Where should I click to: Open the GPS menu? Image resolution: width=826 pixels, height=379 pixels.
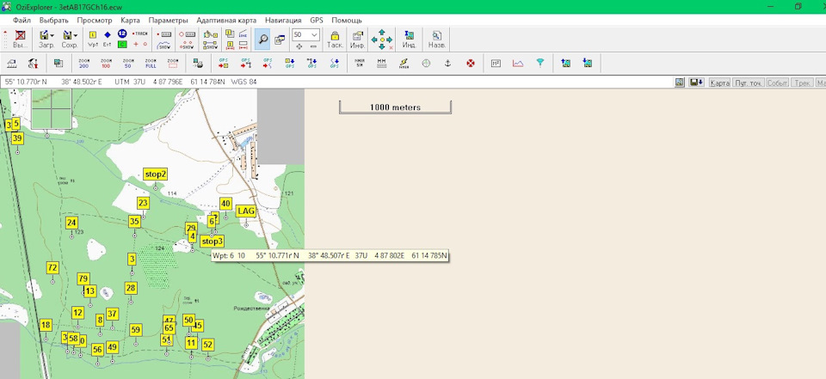(317, 21)
